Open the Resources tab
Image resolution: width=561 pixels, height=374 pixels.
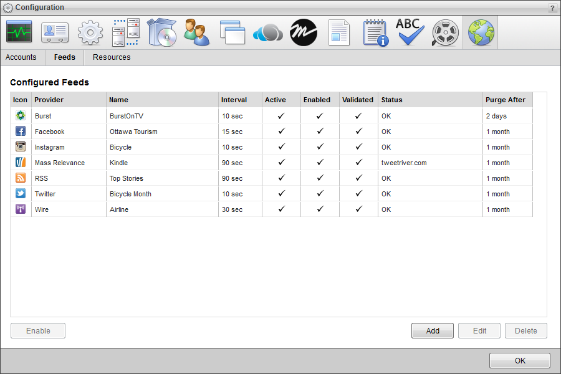point(111,57)
